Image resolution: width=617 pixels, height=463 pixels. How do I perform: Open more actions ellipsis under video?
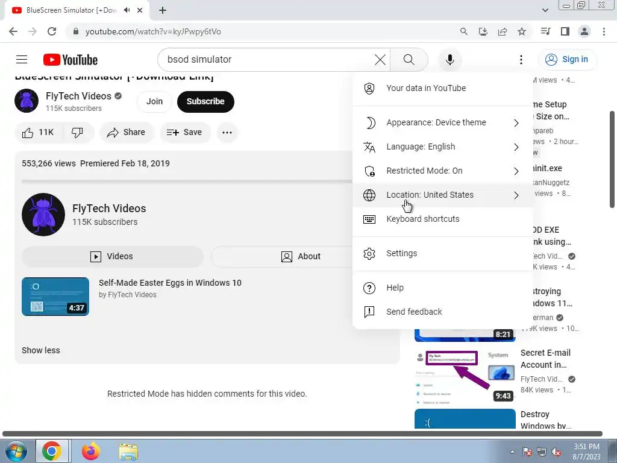(227, 133)
